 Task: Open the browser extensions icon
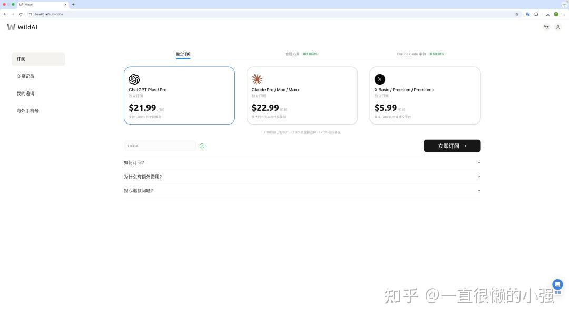[536, 14]
